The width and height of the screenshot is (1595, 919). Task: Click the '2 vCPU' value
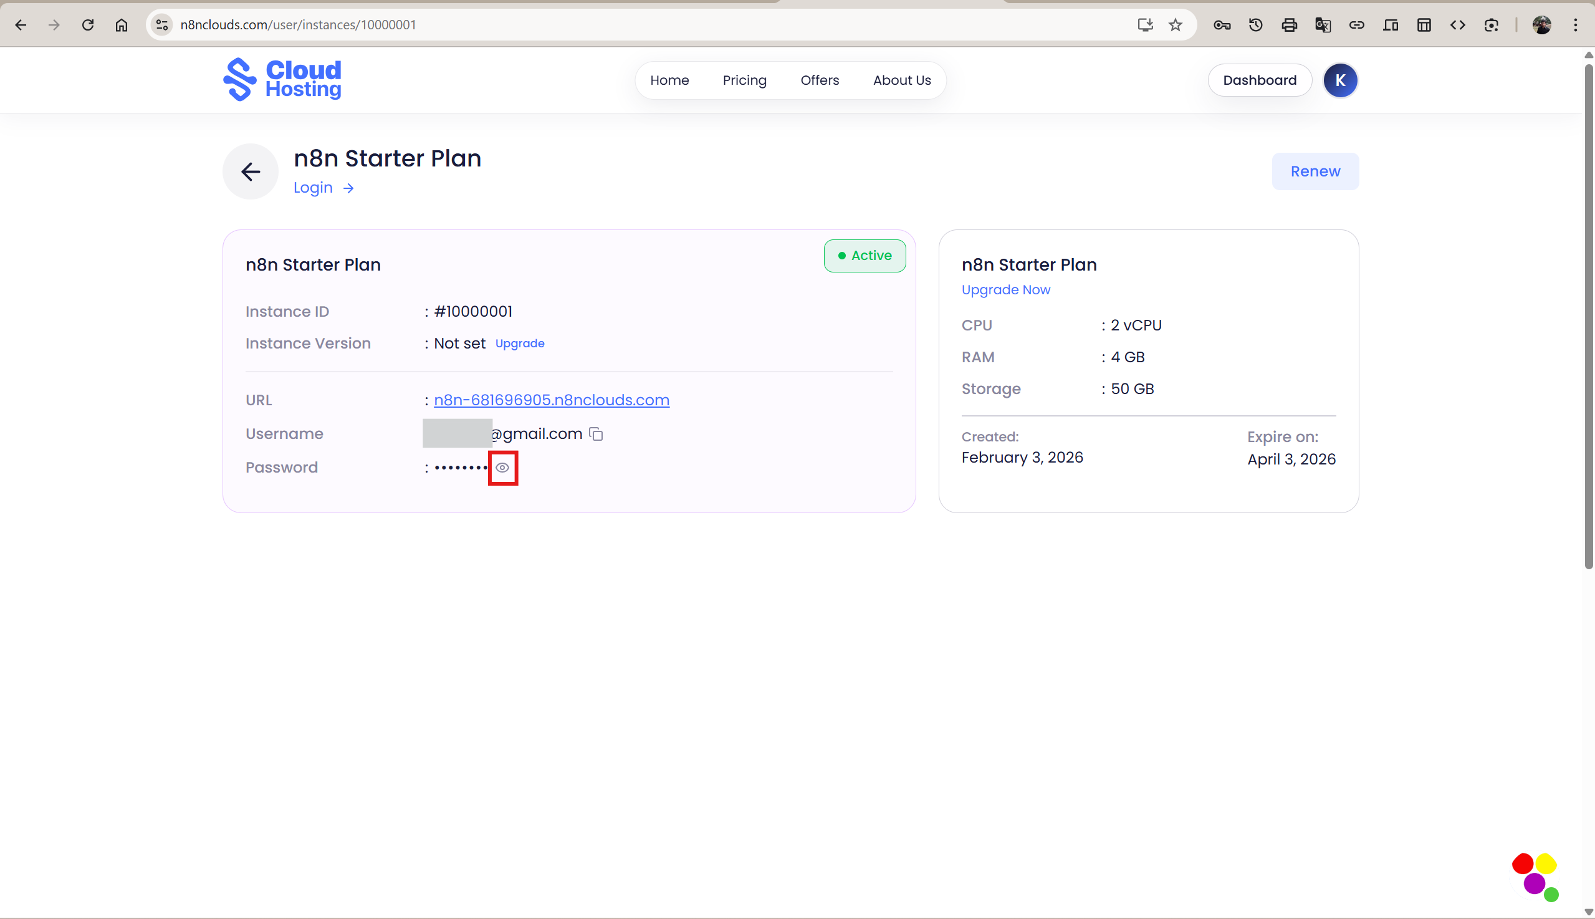coord(1136,325)
